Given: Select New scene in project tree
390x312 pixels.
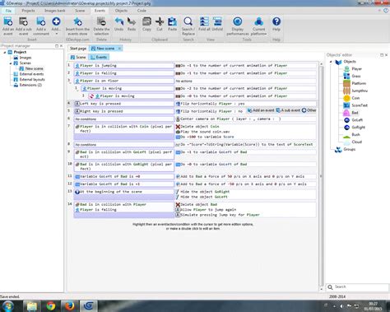Looking at the screenshot, I should click(x=34, y=68).
